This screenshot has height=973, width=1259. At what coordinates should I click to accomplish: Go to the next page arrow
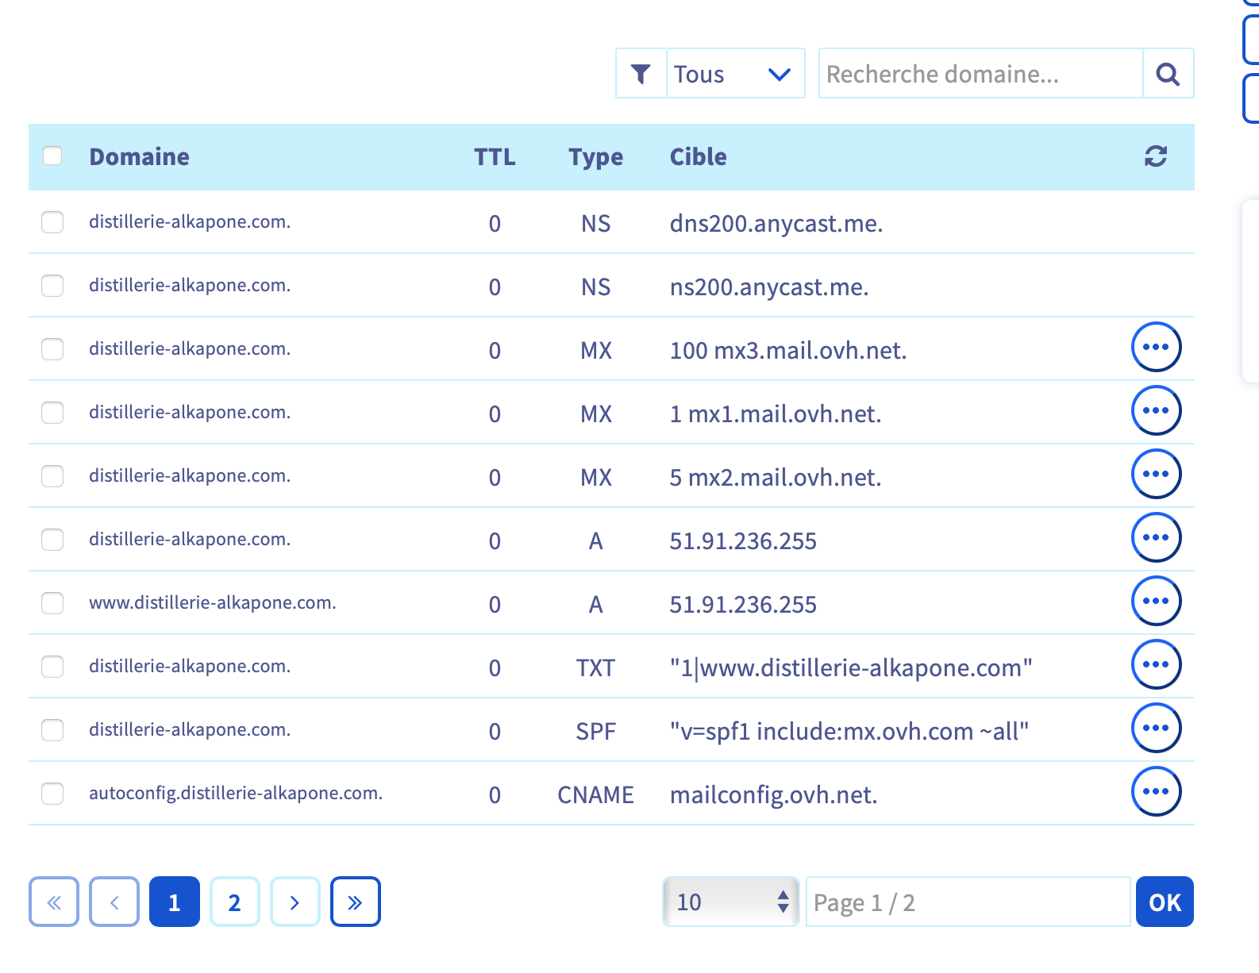tap(295, 902)
